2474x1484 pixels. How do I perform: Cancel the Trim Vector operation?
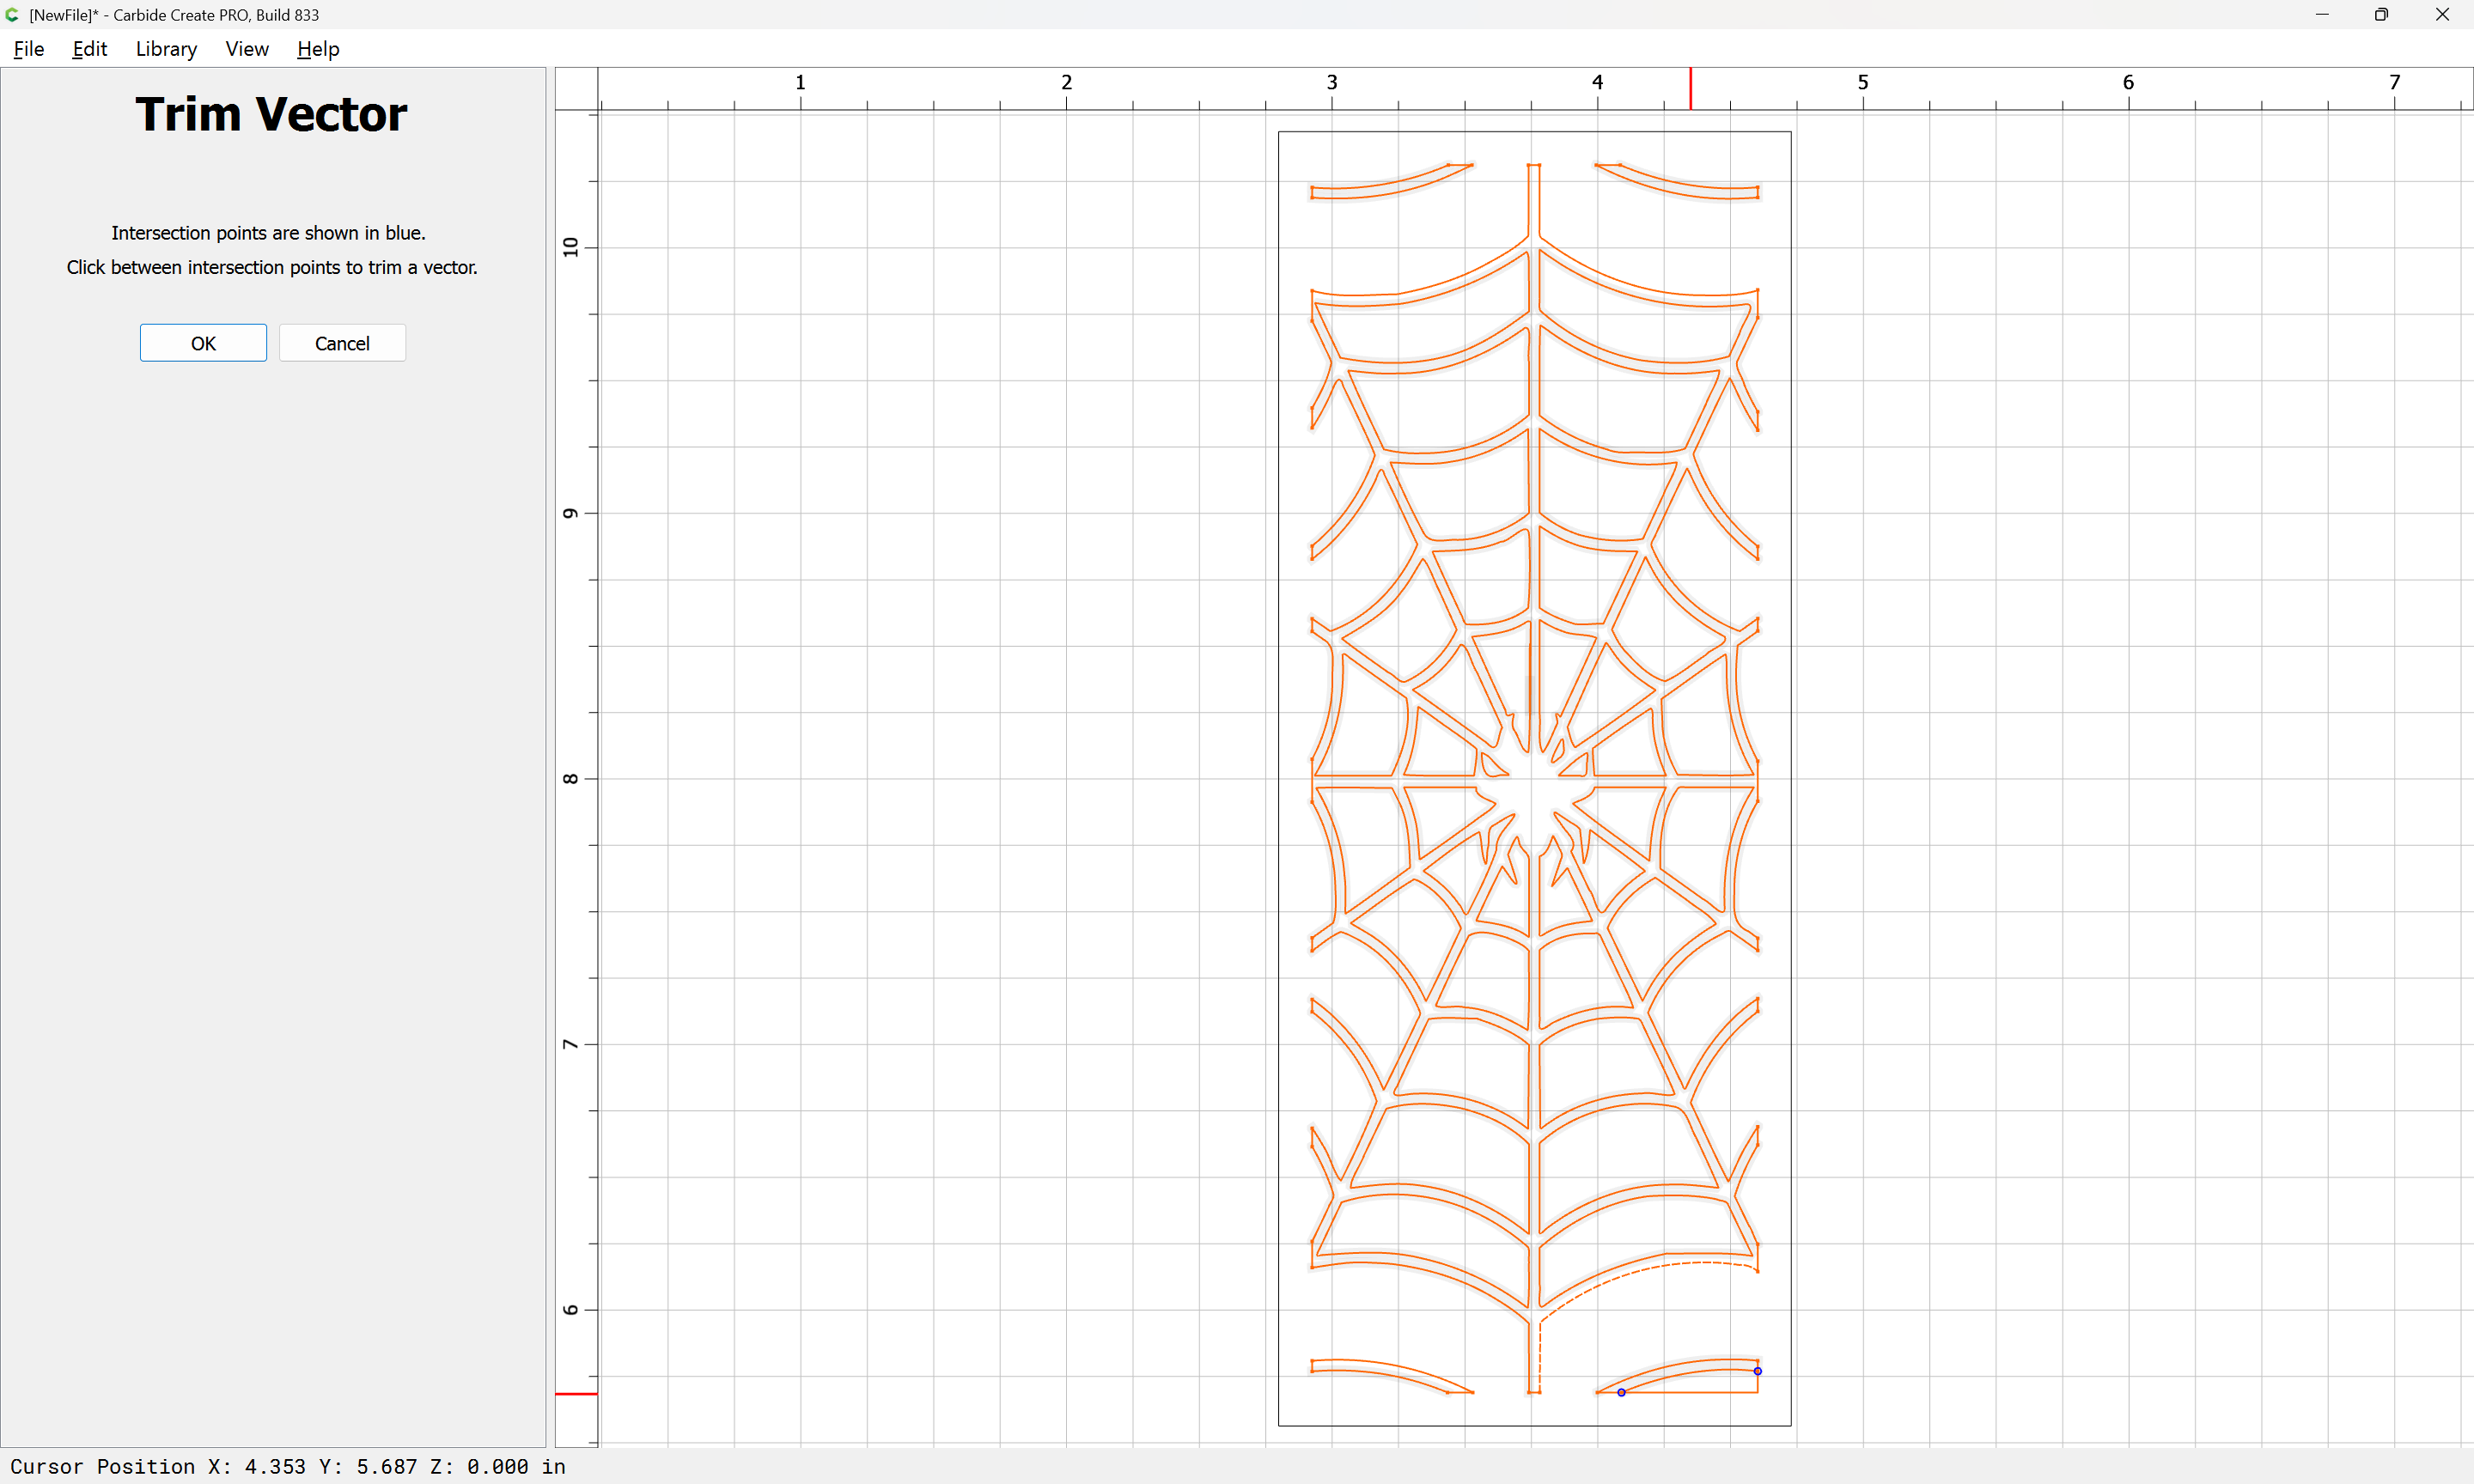point(342,343)
